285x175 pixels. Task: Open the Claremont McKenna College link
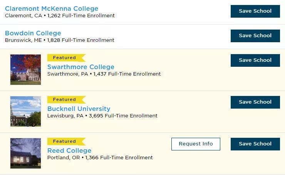pyautogui.click(x=52, y=8)
